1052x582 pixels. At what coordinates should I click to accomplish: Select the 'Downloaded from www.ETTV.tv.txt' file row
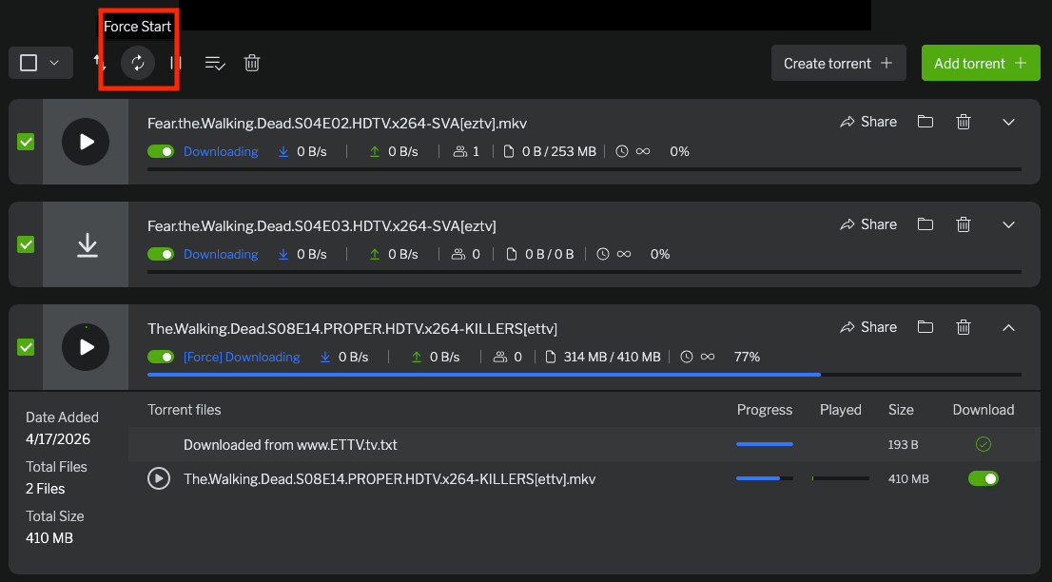(x=290, y=444)
